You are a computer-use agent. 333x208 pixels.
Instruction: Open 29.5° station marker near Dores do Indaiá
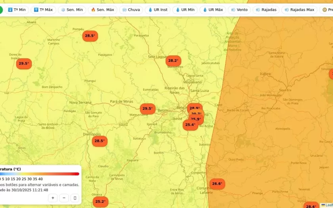click(24, 63)
